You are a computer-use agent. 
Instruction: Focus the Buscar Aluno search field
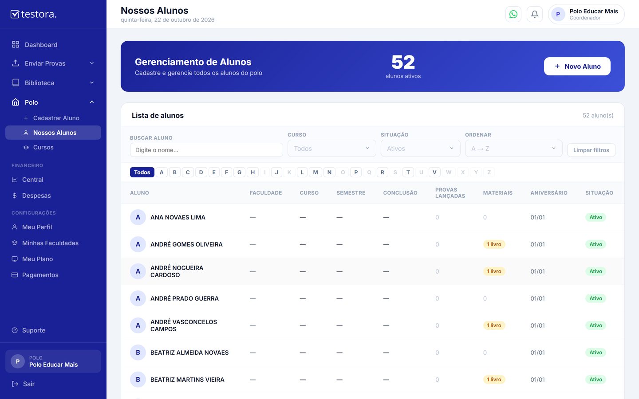tap(206, 150)
